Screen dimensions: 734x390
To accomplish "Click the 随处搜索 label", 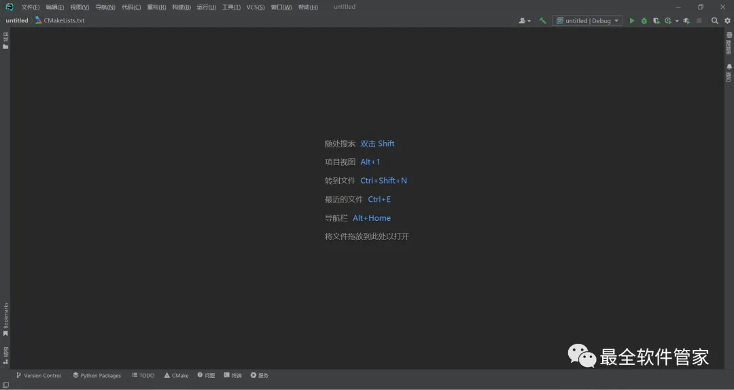I will [340, 144].
